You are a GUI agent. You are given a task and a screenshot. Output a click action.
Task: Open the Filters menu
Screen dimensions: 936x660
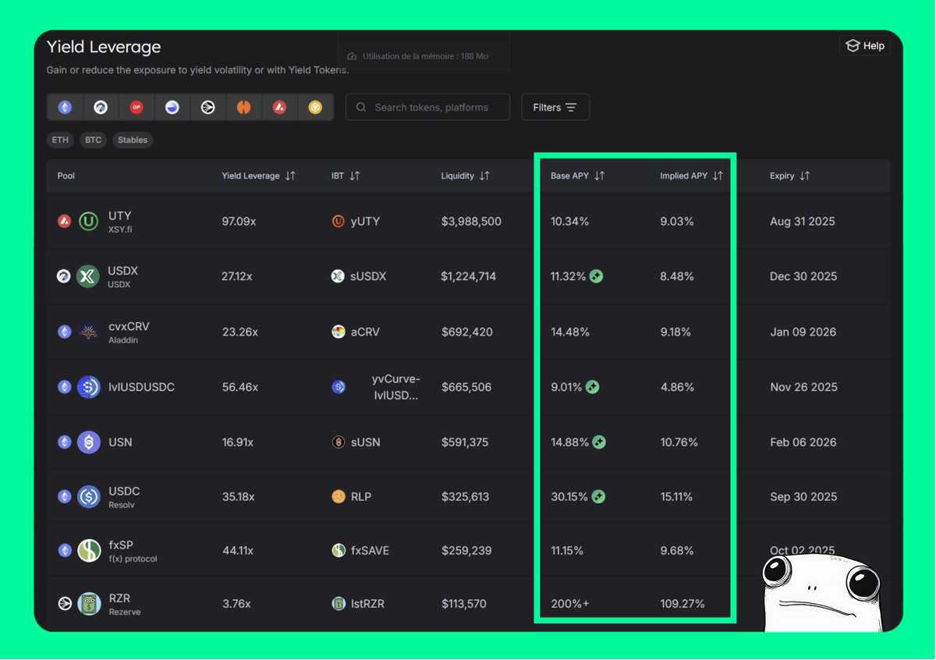(x=555, y=108)
